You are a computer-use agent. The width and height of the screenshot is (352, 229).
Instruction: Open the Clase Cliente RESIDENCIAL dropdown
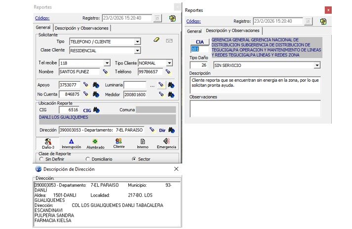137,51
